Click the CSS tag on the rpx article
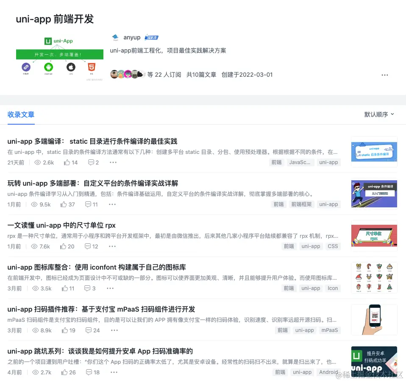Viewport: 406px width, 382px height. [x=333, y=246]
